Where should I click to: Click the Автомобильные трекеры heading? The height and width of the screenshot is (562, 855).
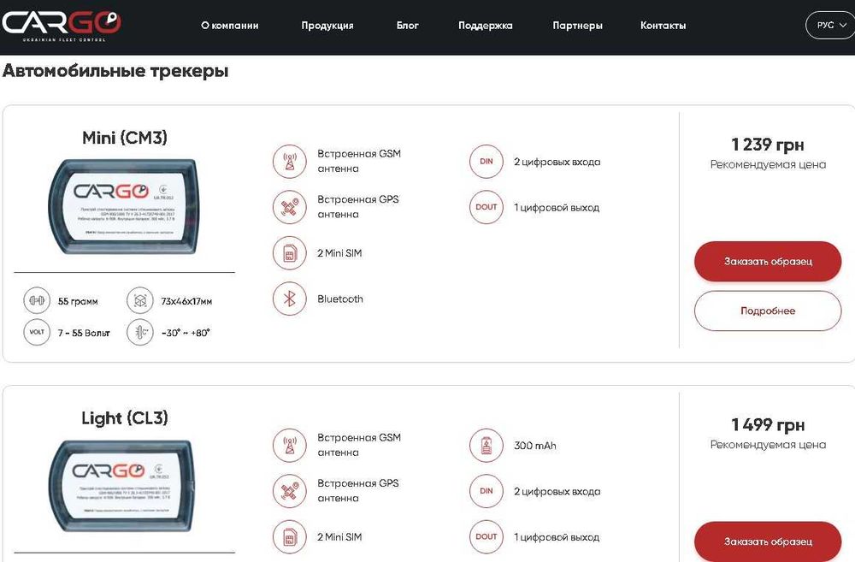(115, 71)
